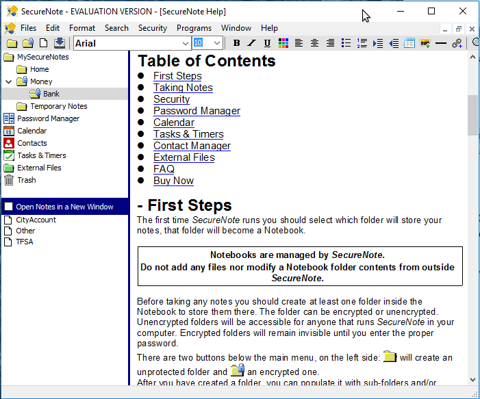
Task: Follow the Tasks & Timers contents link
Action: pyautogui.click(x=188, y=134)
